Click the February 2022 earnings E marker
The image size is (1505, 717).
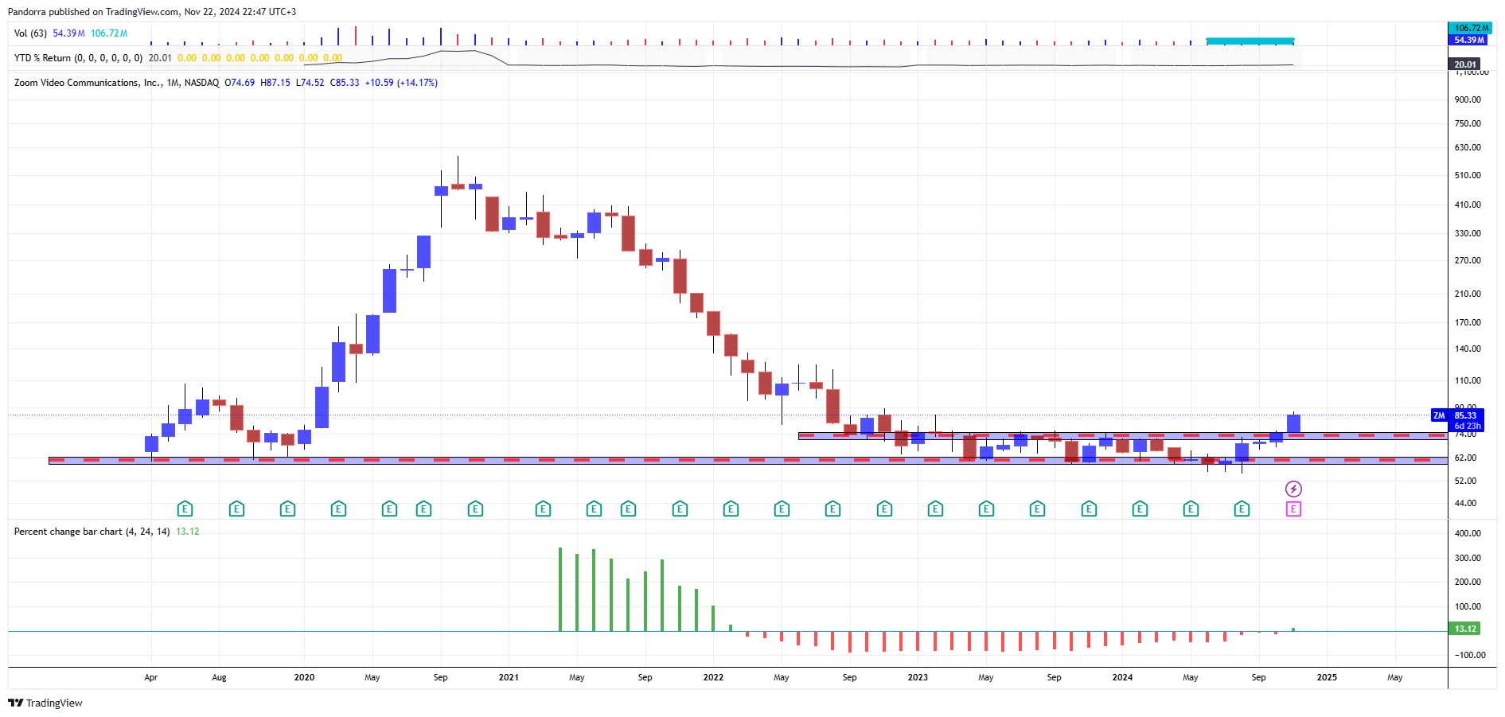[731, 509]
